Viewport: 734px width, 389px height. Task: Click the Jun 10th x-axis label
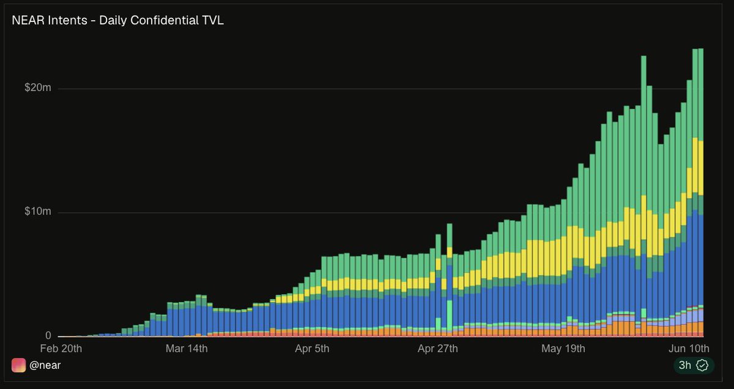tap(689, 349)
